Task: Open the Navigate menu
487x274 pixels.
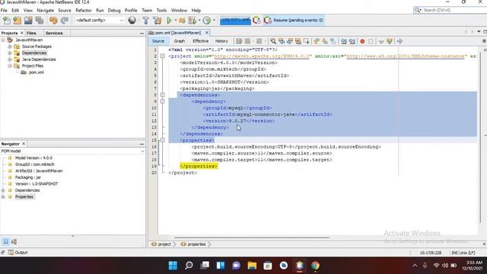Action: 46,10
